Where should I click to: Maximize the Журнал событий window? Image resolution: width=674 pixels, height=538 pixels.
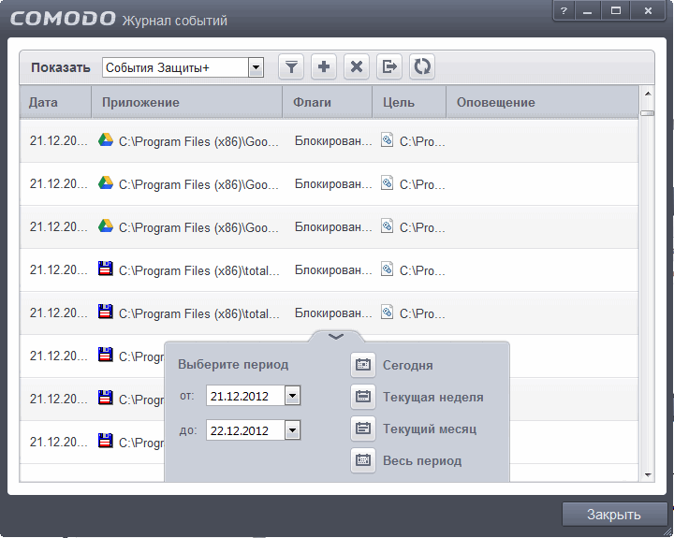(616, 10)
